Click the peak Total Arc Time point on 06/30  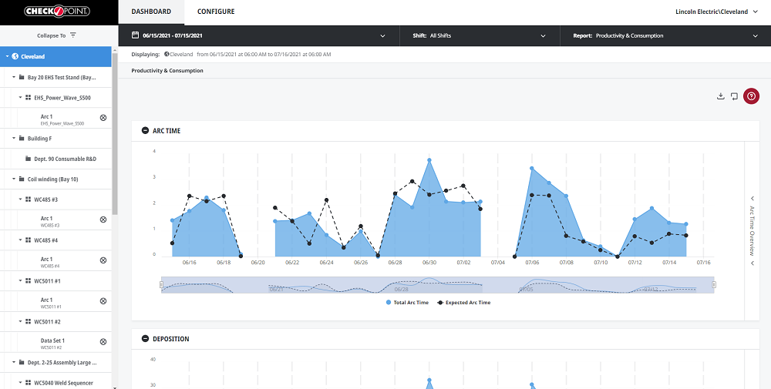[429, 160]
